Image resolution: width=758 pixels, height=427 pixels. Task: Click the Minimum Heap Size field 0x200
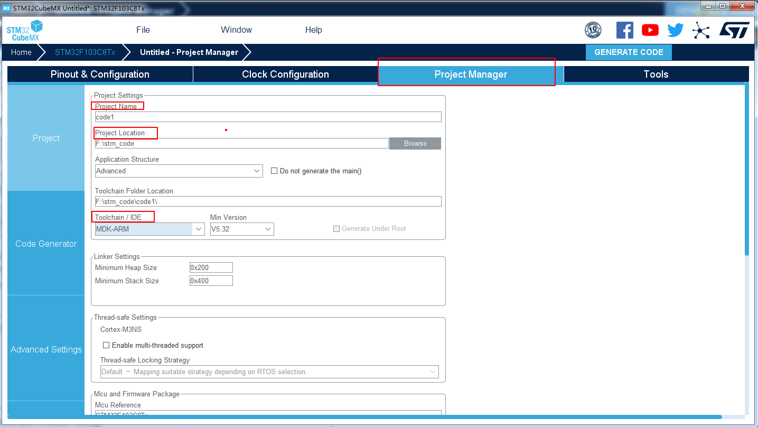tap(211, 267)
